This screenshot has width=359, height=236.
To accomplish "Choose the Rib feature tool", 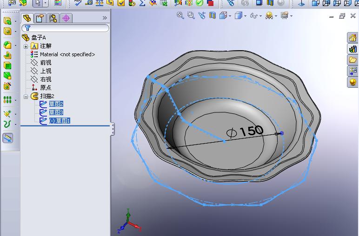I will [7, 55].
